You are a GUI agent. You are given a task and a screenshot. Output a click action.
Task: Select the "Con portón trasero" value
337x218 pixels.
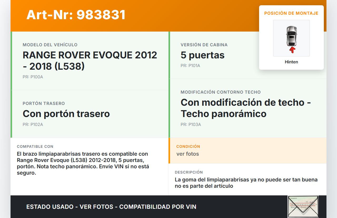point(66,114)
